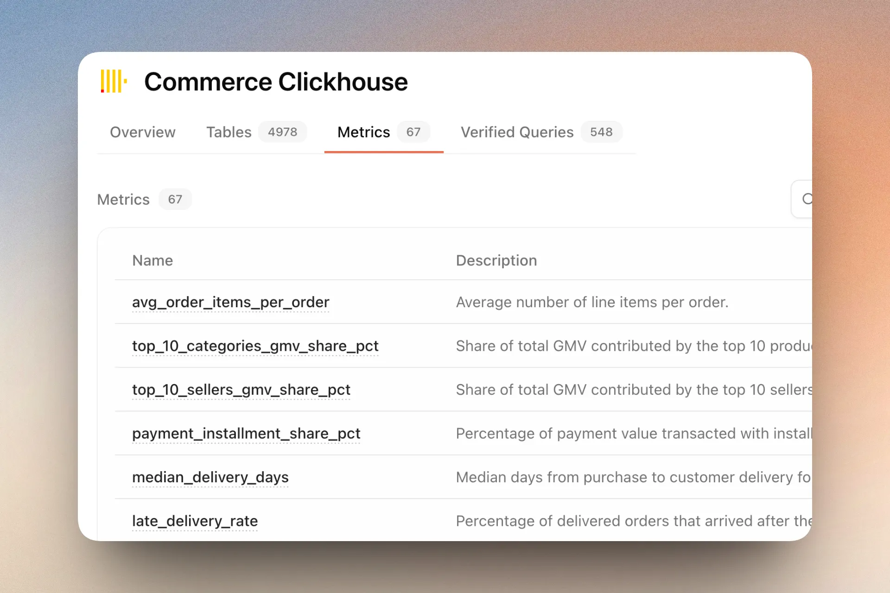Open top_10_categories_gmv_share_pct metric

point(255,346)
